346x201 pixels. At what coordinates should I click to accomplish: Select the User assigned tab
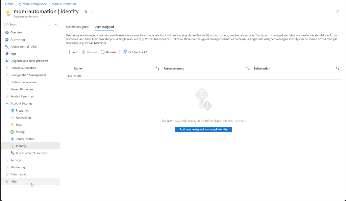click(104, 27)
